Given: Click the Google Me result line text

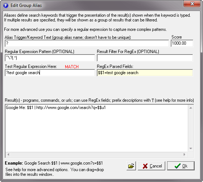Looking at the screenshot, I should 56,108.
